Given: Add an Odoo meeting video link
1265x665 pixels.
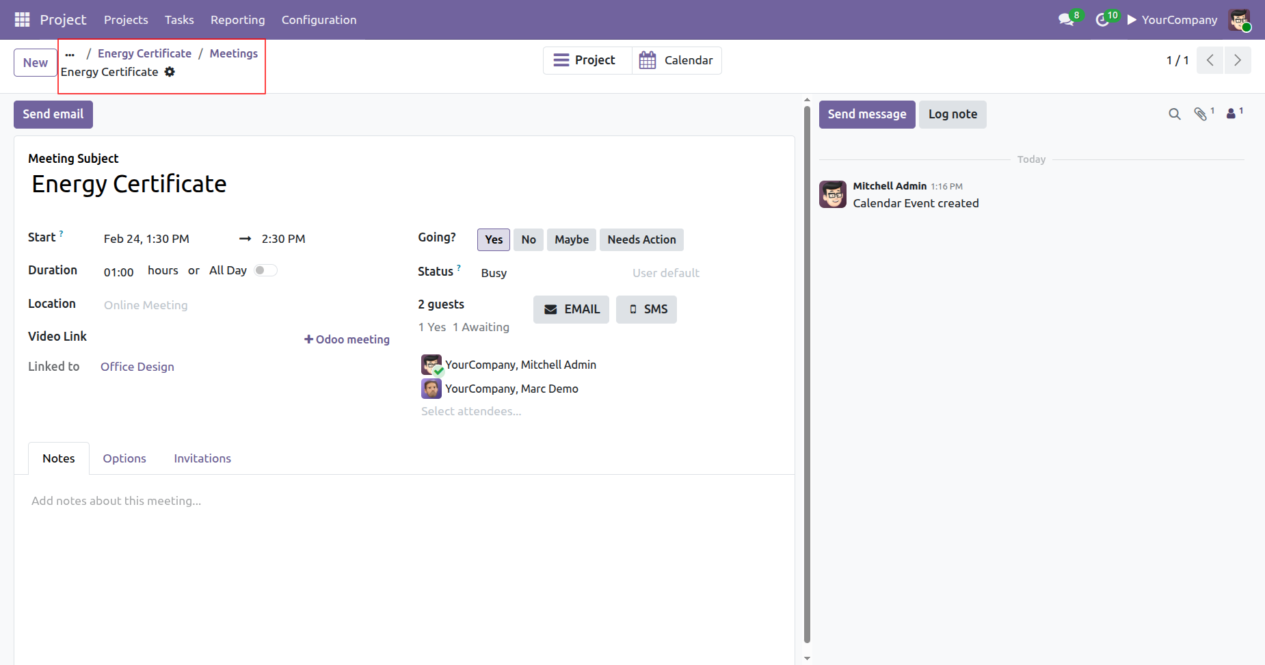Looking at the screenshot, I should tap(347, 339).
